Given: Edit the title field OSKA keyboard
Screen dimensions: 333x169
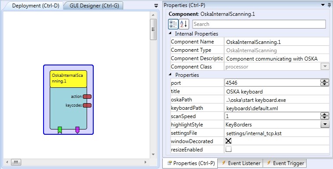Looking at the screenshot, I should click(277, 92).
